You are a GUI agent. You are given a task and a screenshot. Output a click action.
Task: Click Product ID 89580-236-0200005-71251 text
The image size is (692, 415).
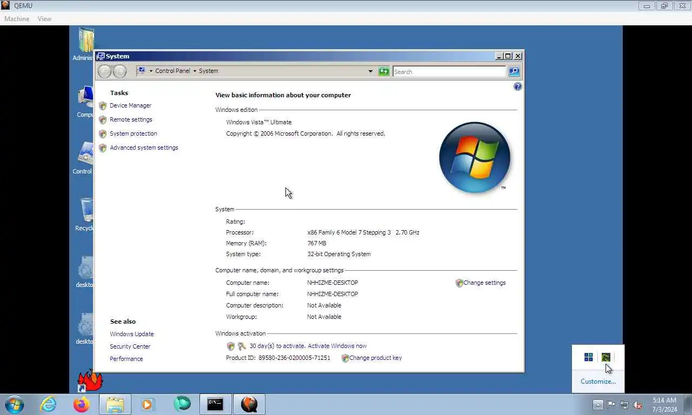278,358
